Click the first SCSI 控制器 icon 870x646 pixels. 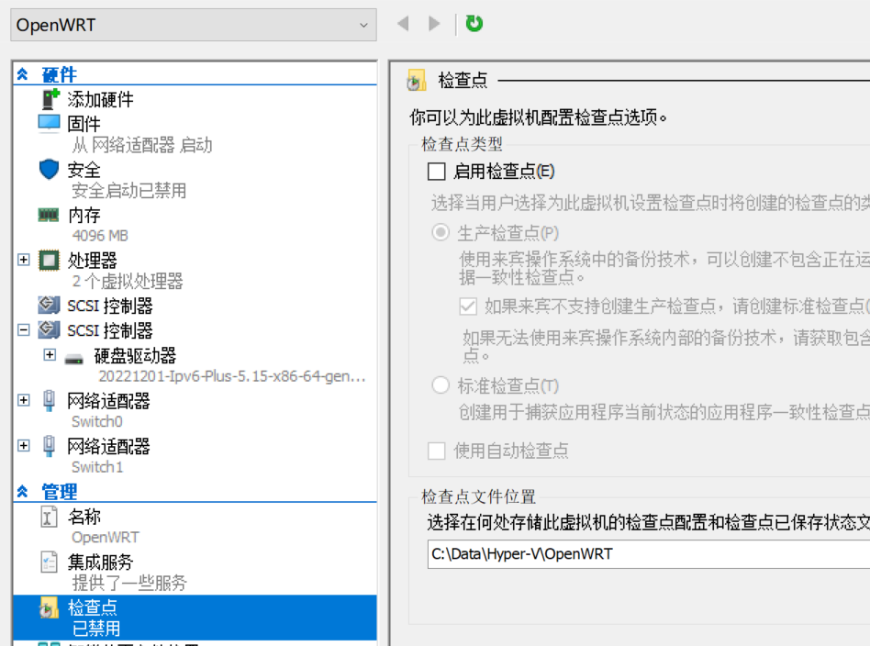tap(49, 305)
